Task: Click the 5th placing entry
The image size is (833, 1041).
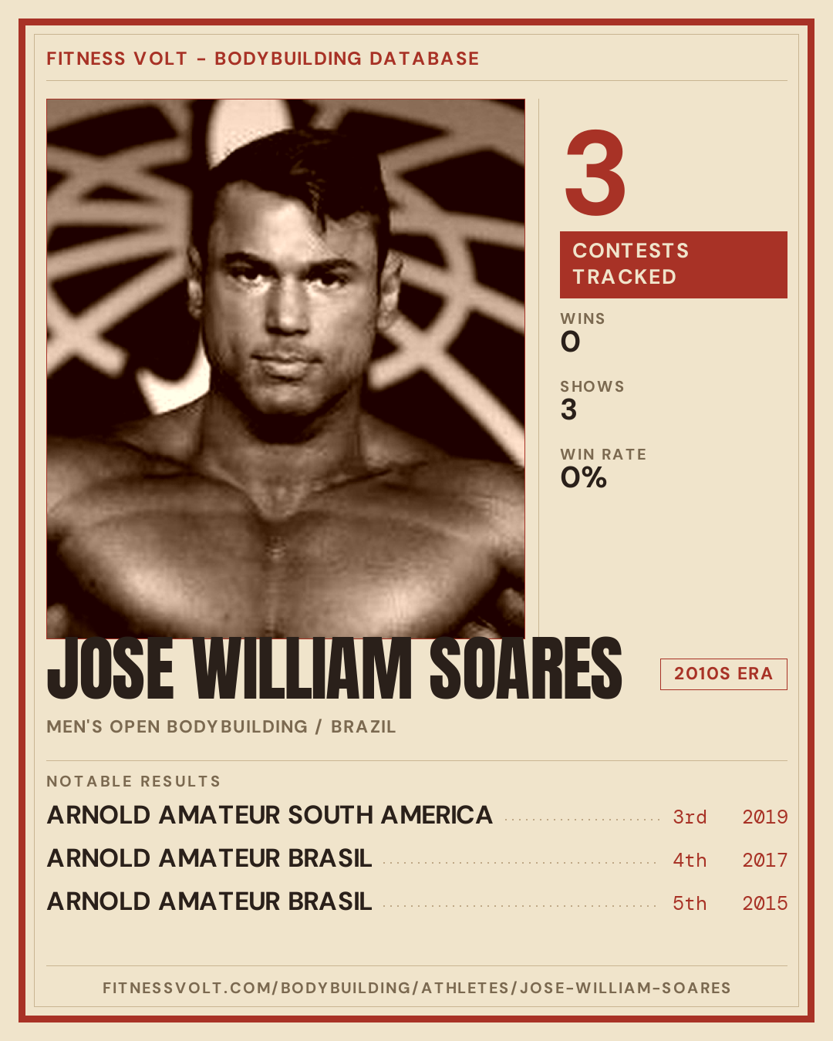Action: [690, 903]
